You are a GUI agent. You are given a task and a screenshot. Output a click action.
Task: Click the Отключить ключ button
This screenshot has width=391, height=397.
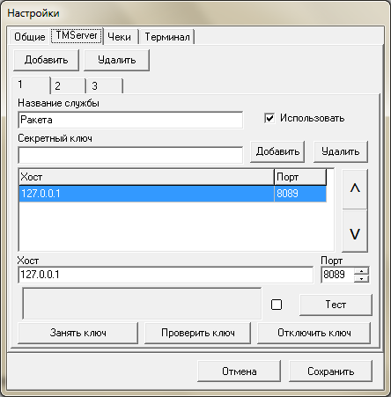(314, 333)
